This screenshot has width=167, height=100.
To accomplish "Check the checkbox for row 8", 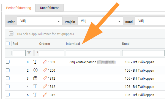I will tap(8, 62).
